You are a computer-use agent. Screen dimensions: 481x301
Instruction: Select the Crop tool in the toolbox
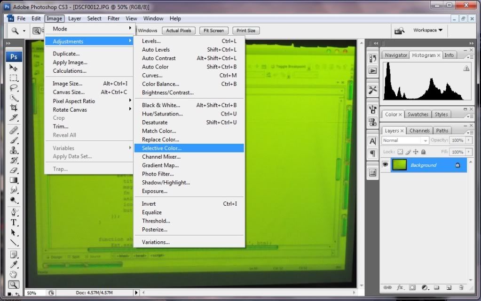click(14, 108)
